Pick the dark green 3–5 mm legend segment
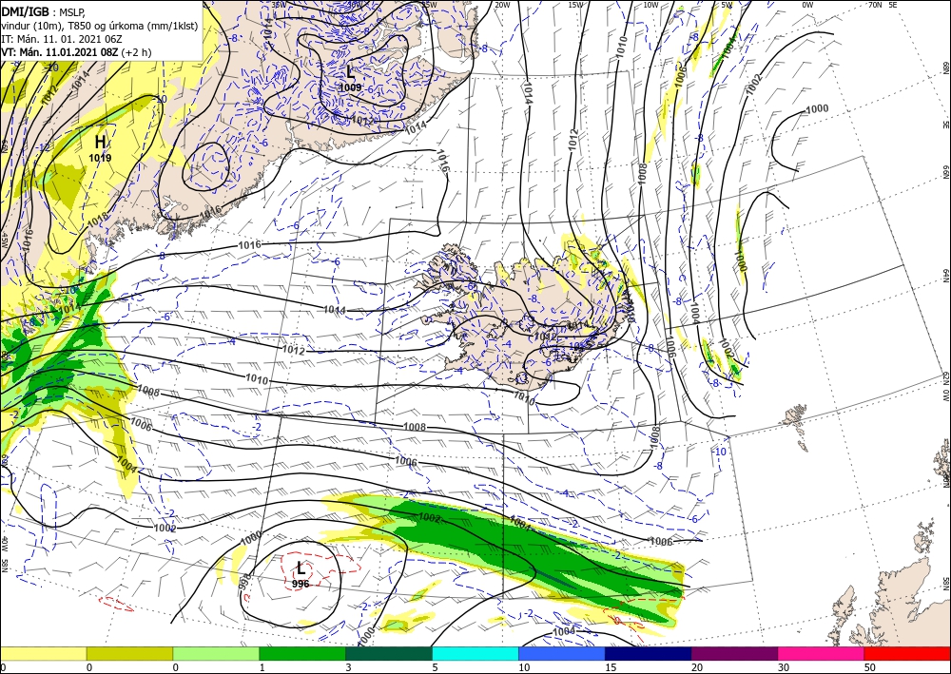 pos(389,653)
